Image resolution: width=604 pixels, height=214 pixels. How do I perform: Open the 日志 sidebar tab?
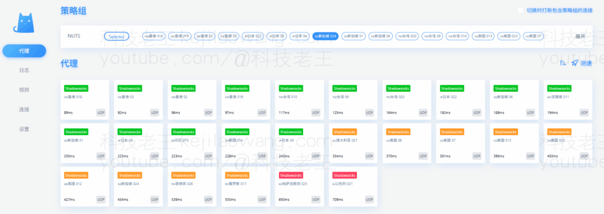pyautogui.click(x=24, y=70)
